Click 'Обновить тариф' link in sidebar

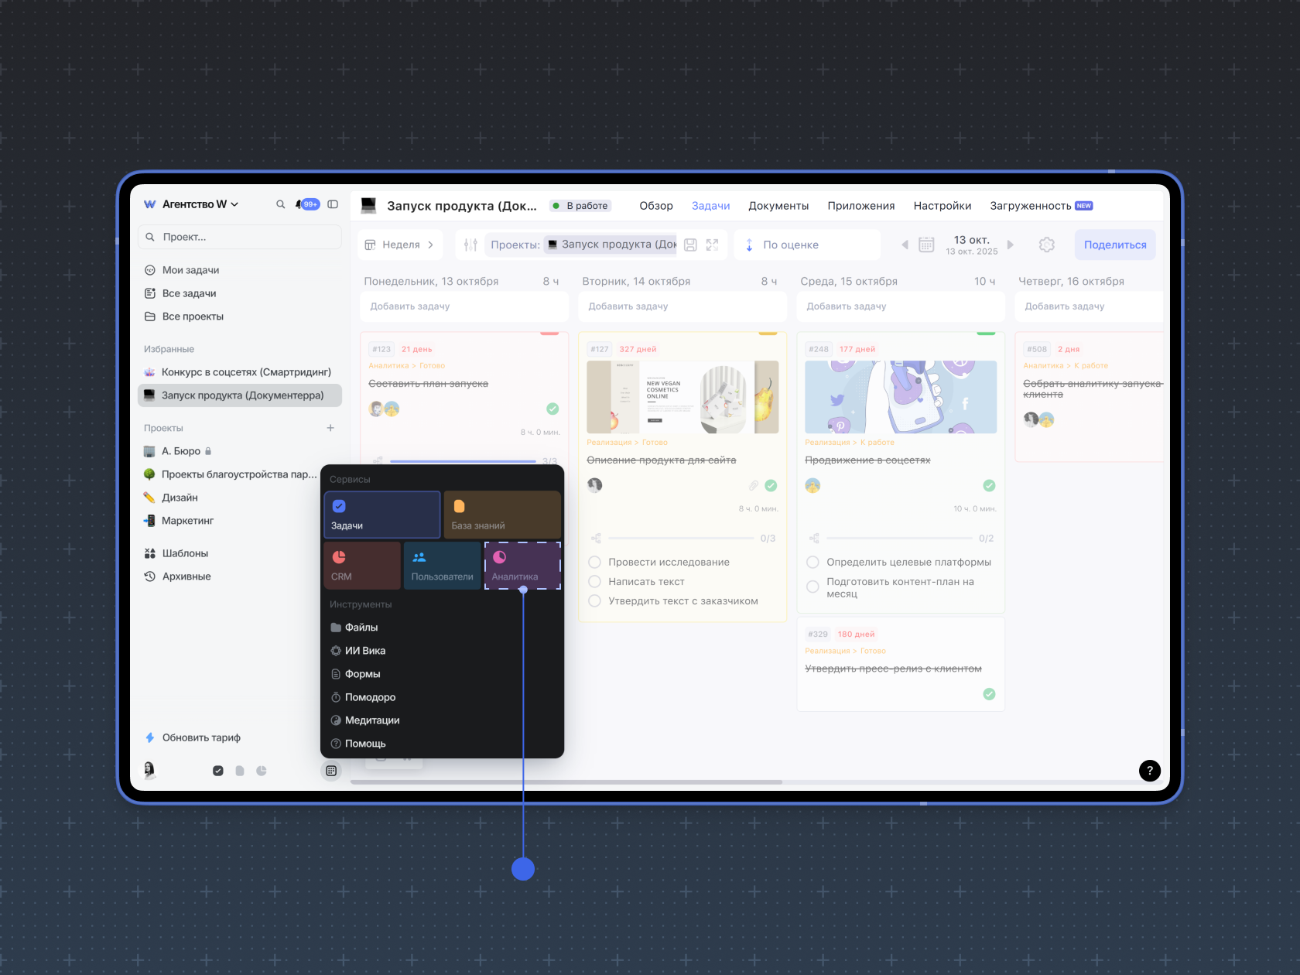click(201, 737)
